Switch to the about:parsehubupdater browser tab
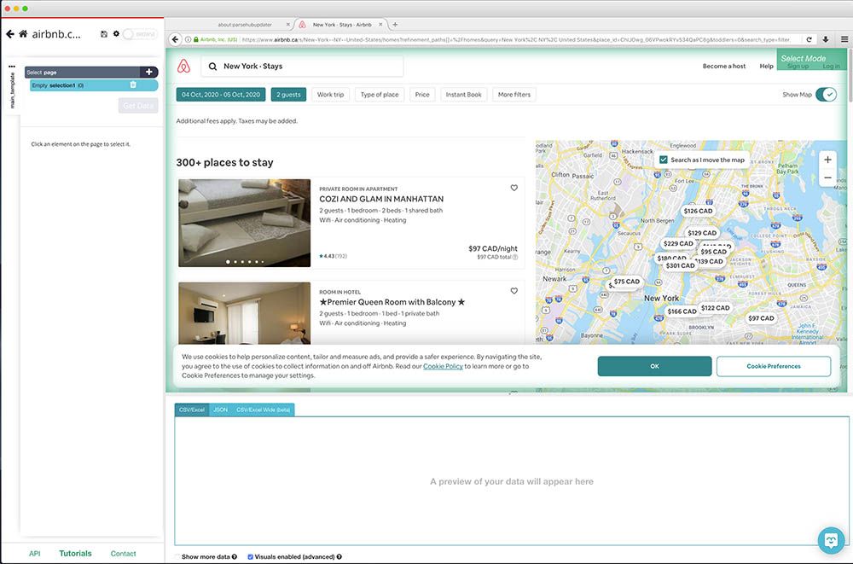This screenshot has height=564, width=853. click(x=244, y=25)
